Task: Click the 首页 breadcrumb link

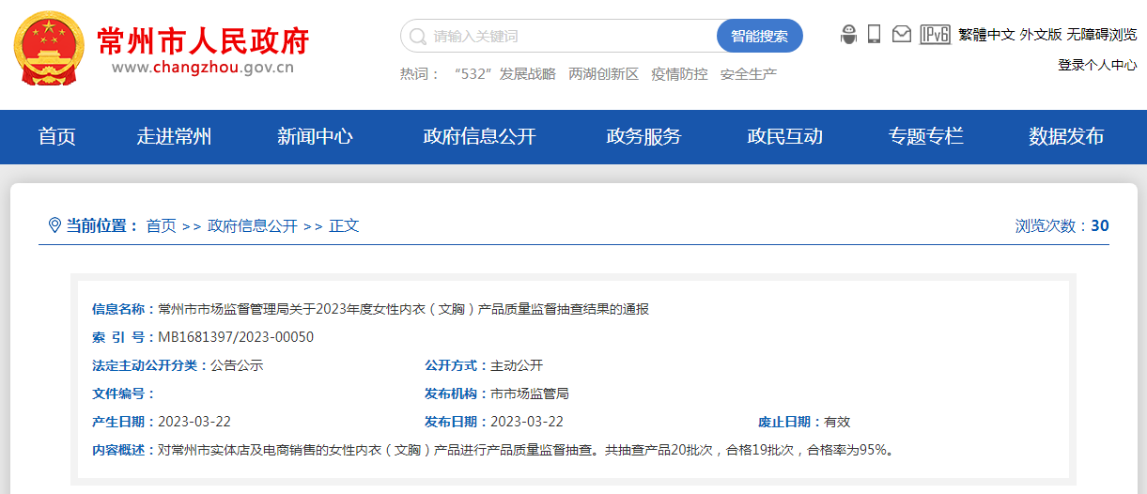Action: coord(161,226)
